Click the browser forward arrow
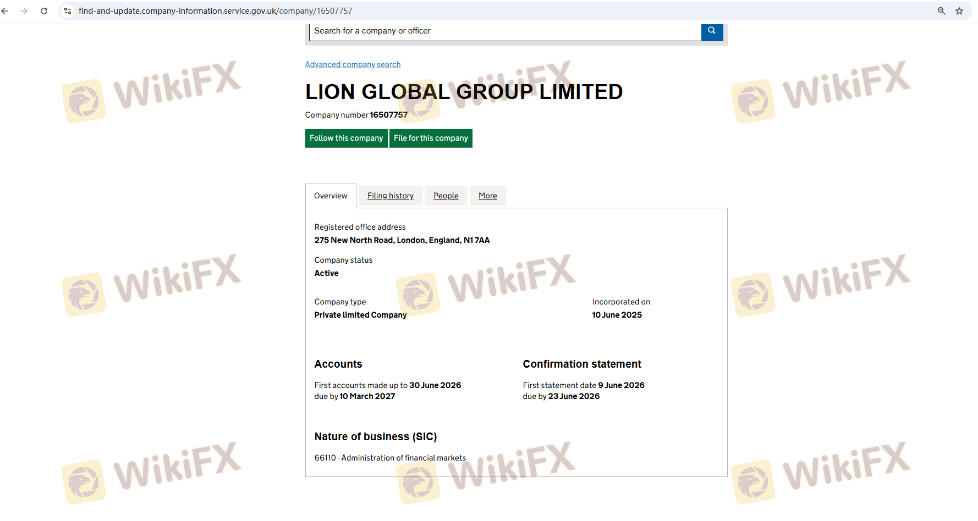 24,11
